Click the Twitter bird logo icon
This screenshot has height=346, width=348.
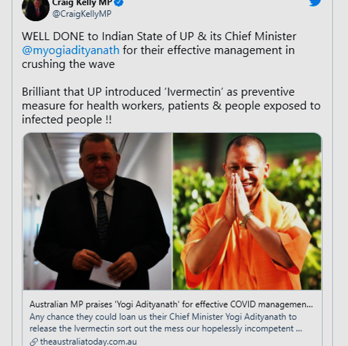click(x=315, y=3)
